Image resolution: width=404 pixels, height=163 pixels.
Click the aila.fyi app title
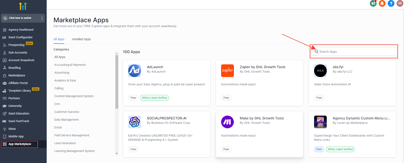(x=338, y=67)
